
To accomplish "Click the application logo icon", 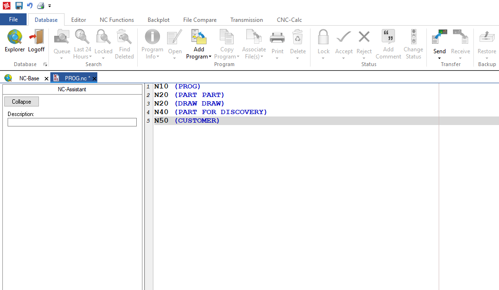I will pyautogui.click(x=7, y=5).
